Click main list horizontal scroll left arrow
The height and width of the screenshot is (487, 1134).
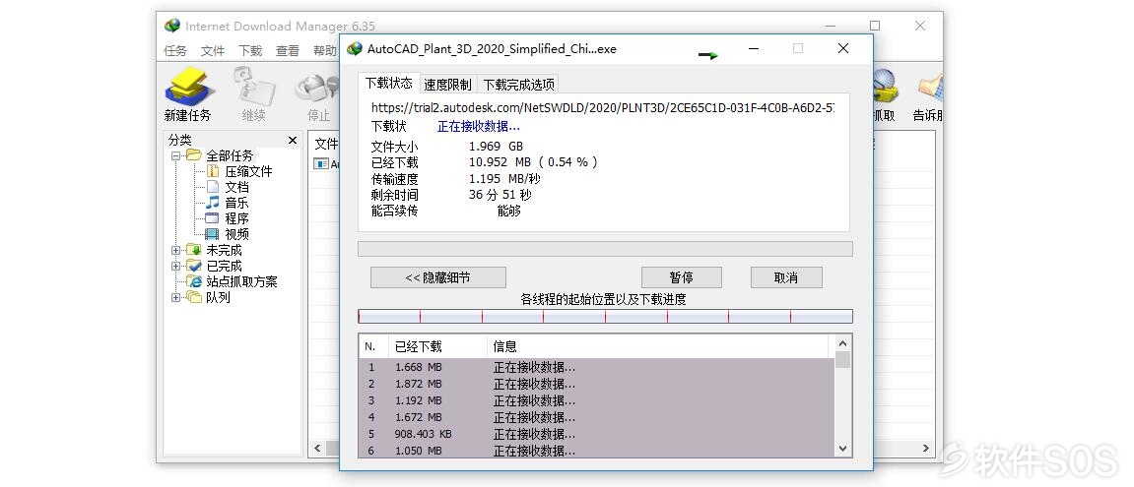coord(316,449)
